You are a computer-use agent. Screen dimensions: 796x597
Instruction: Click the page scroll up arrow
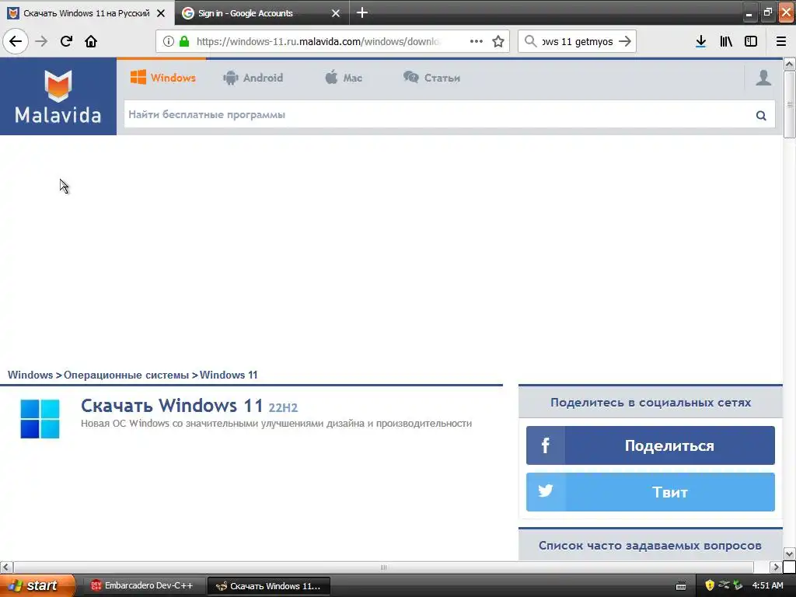(790, 65)
